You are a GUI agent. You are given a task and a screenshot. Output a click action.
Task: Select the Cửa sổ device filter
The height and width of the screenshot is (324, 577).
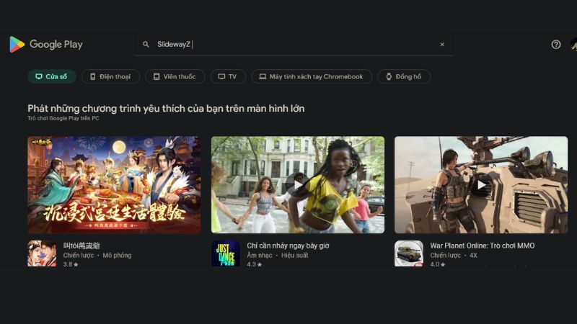click(x=51, y=76)
